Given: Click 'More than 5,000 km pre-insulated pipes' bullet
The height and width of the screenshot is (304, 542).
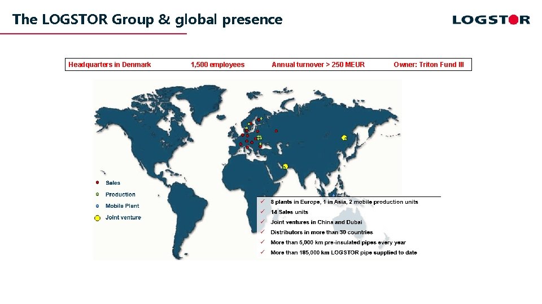Looking at the screenshot, I should pyautogui.click(x=338, y=242).
